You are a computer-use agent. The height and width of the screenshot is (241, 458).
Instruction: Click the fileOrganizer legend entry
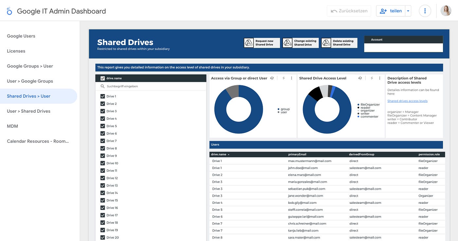pos(369,104)
